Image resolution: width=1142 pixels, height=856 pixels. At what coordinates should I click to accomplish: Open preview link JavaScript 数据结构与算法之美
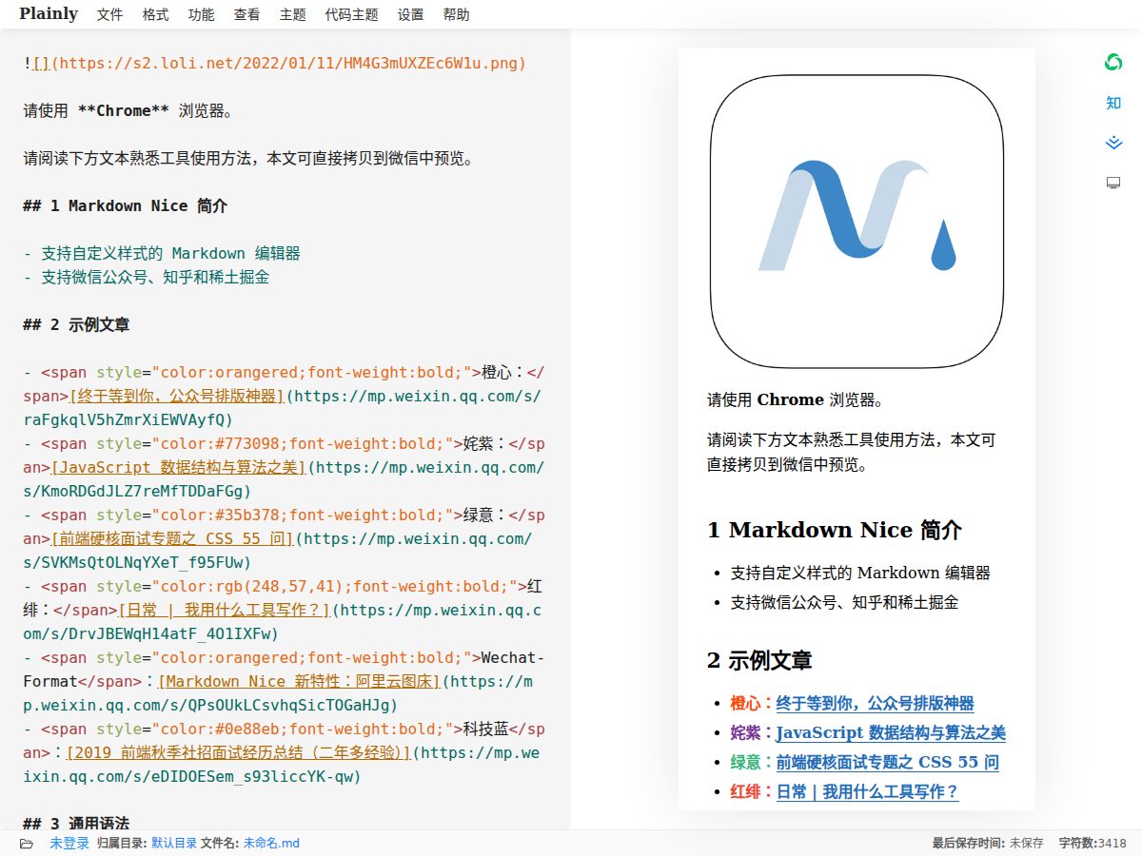click(891, 733)
